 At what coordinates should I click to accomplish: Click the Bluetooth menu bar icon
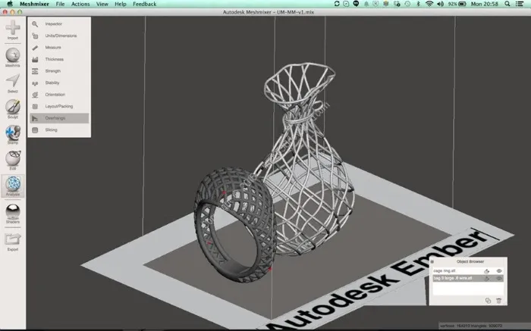(x=418, y=4)
